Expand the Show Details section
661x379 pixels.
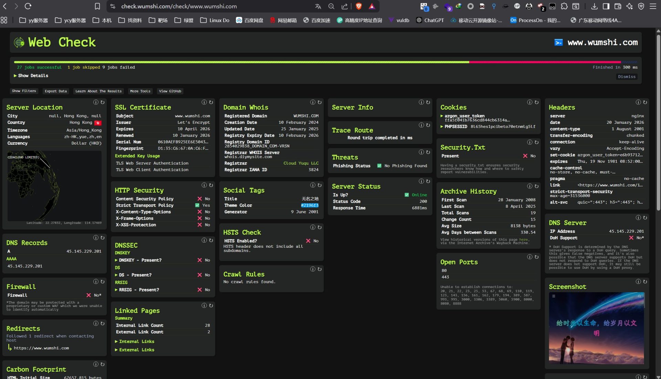(x=31, y=76)
